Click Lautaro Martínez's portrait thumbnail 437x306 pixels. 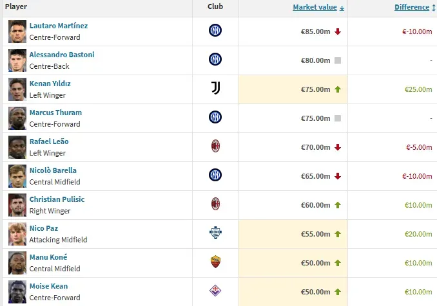pos(17,31)
